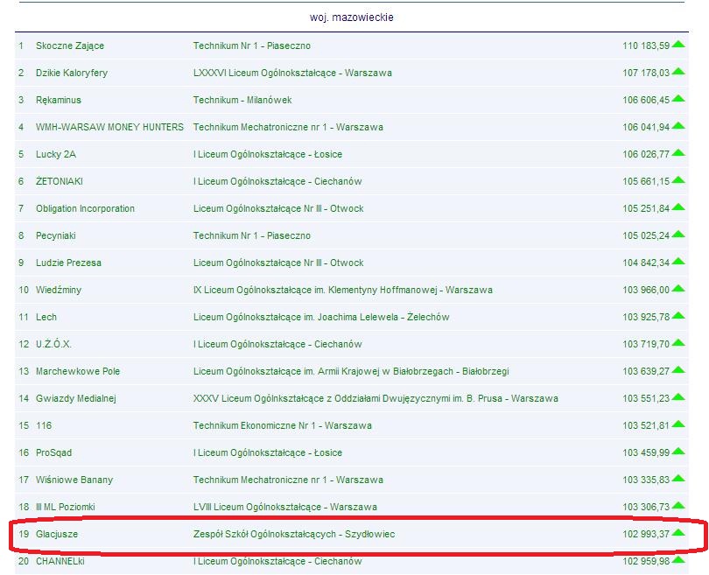709x575 pixels.
Task: Click IX Liceum im. Klementyny Hoffmanowej
Action: pos(343,290)
